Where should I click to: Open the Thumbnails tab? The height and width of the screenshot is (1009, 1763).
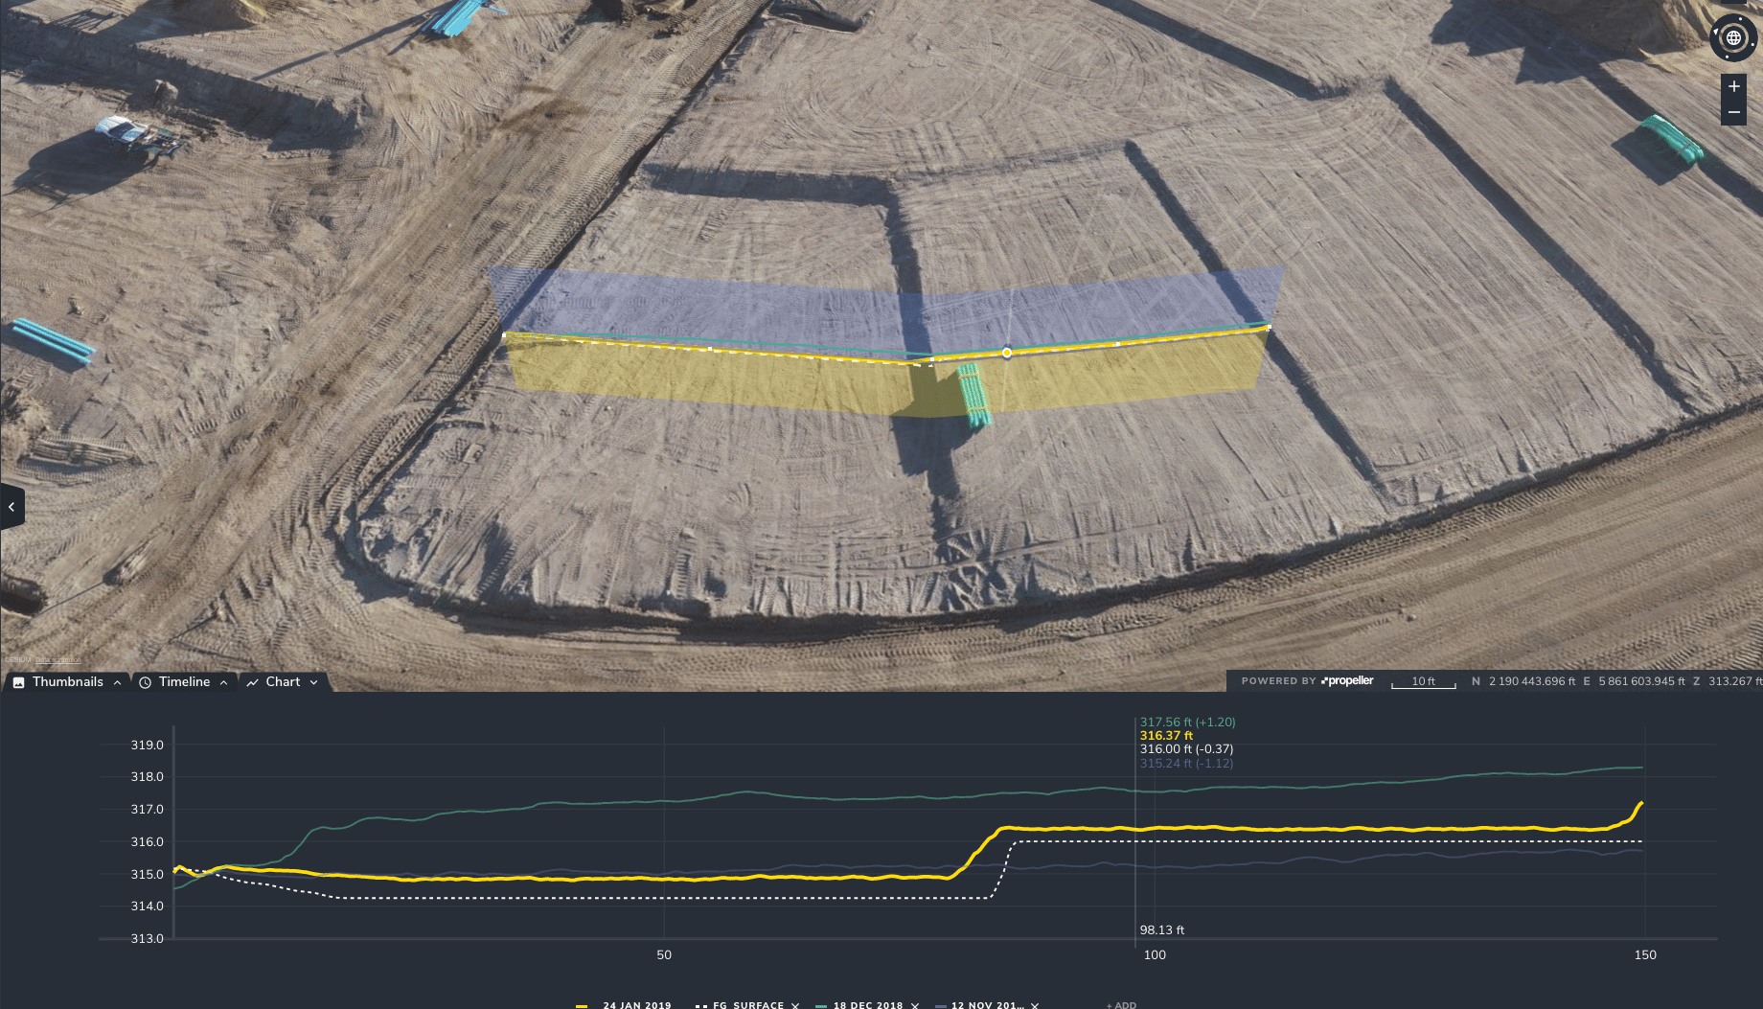[x=67, y=682]
